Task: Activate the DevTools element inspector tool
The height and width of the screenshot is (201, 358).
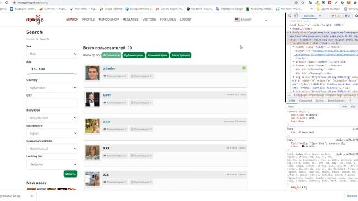Action: pos(290,16)
